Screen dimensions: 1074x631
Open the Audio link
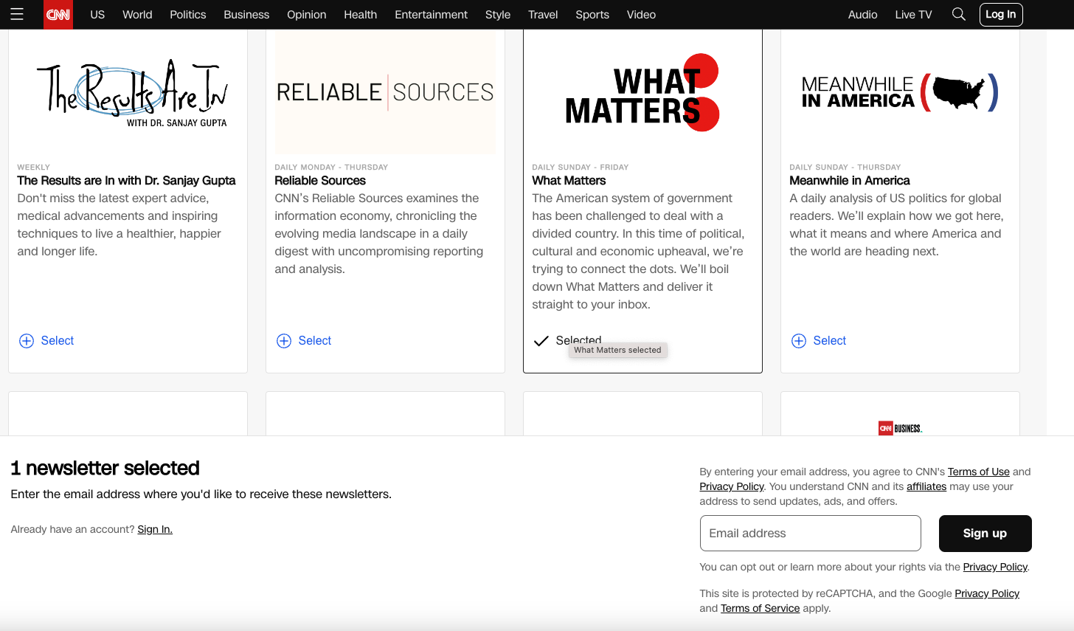(x=862, y=14)
